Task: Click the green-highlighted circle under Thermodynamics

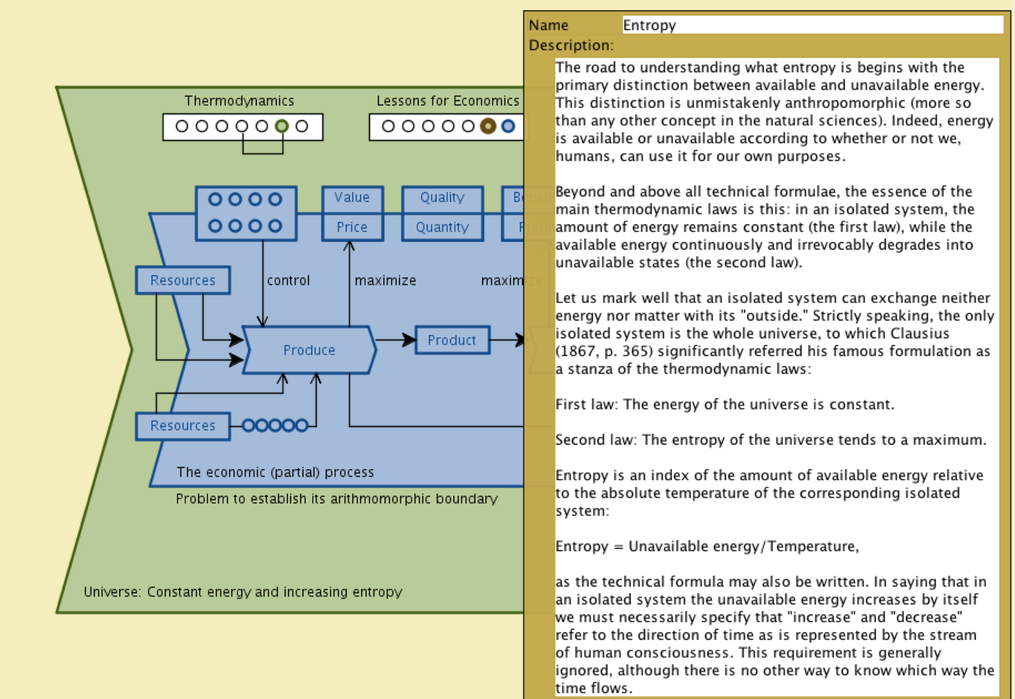Action: 282,126
